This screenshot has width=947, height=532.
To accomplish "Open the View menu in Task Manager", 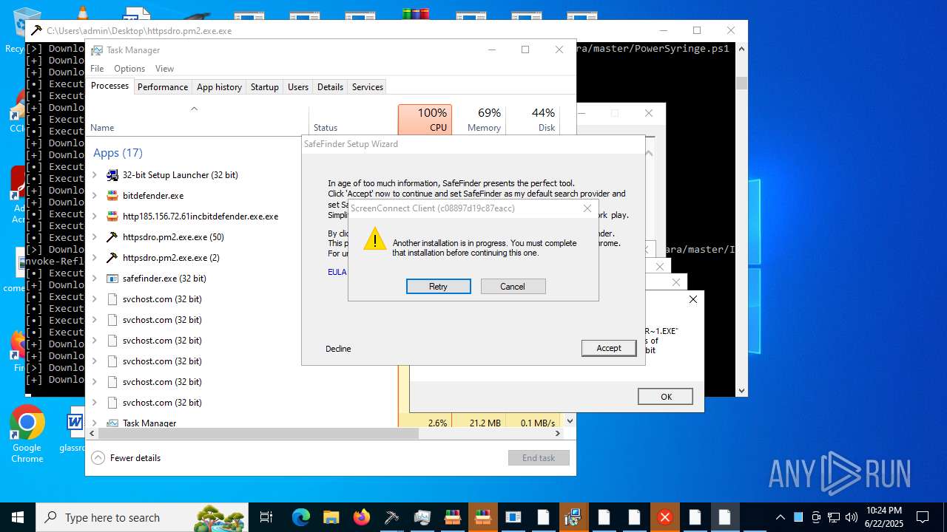I will [x=164, y=69].
